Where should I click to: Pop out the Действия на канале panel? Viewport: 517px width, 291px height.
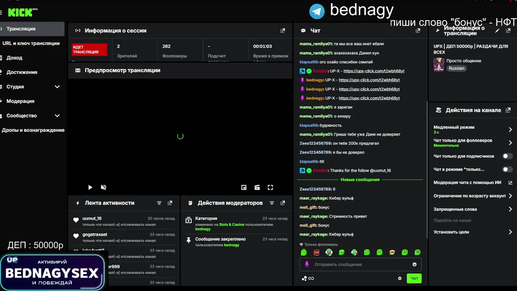point(508,110)
